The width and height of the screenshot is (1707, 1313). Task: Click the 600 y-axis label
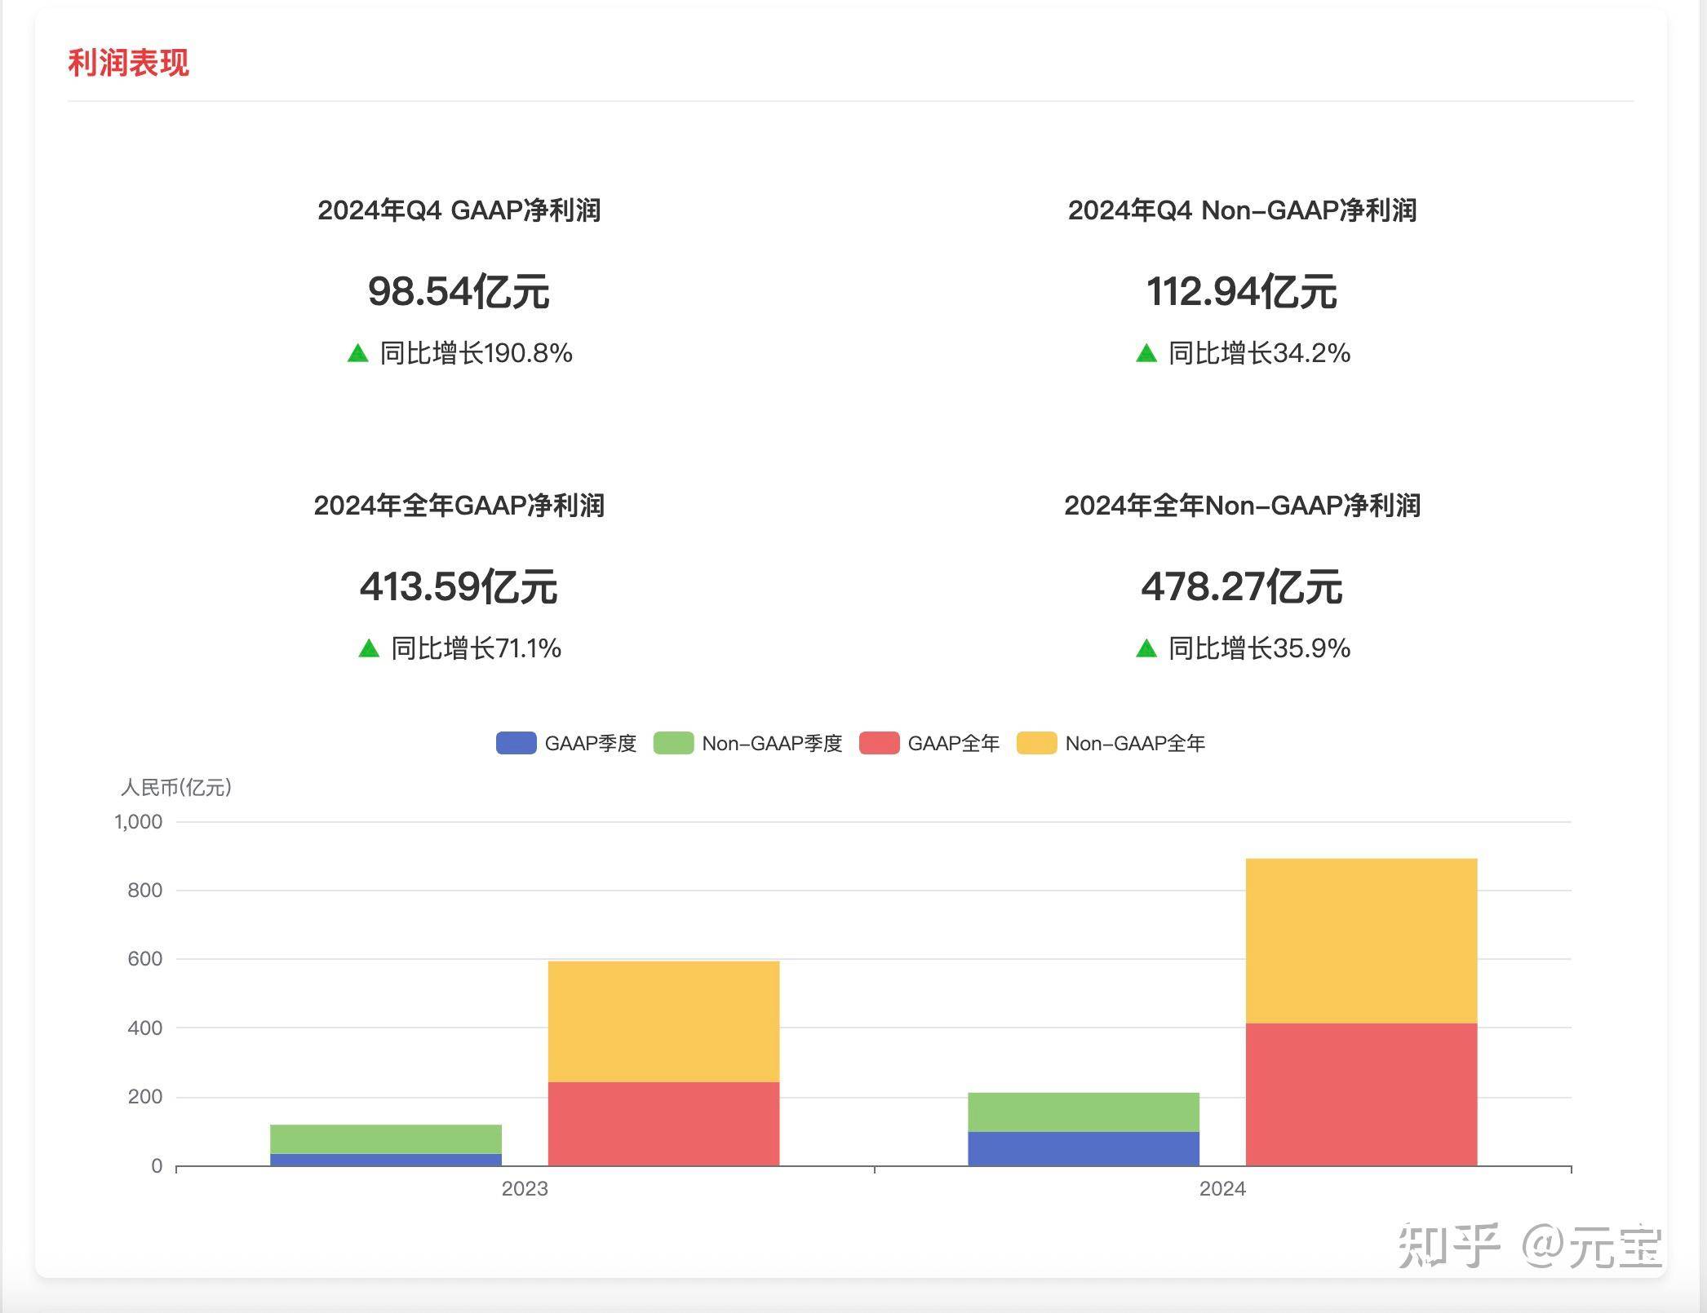(x=145, y=959)
